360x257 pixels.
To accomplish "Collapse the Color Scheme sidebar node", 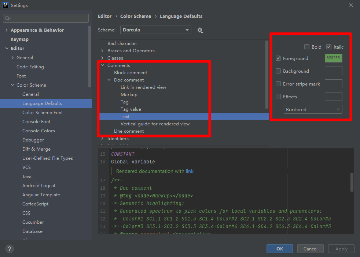I will pos(12,85).
